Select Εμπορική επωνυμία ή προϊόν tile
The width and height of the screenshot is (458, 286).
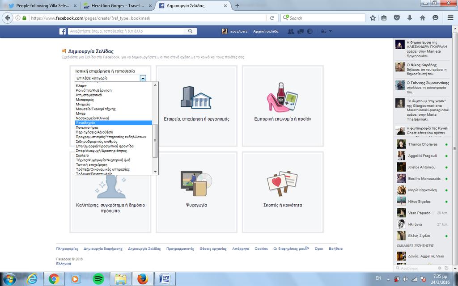pyautogui.click(x=283, y=106)
